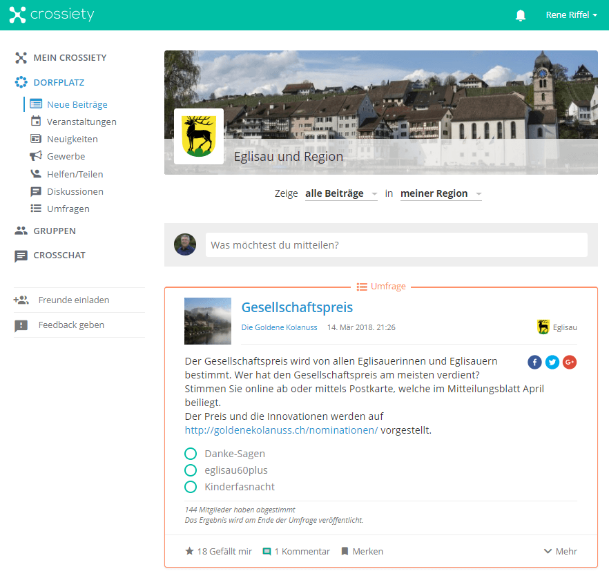This screenshot has width=609, height=578.
Task: Click the Gewerbe megaphone icon
Action: pyautogui.click(x=36, y=156)
